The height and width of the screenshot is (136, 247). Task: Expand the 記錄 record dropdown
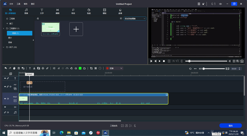pyautogui.click(x=121, y=68)
